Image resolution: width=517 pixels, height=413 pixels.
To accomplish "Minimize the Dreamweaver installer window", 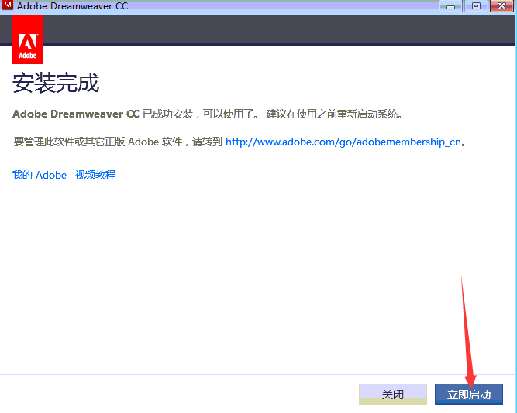I will (x=450, y=6).
